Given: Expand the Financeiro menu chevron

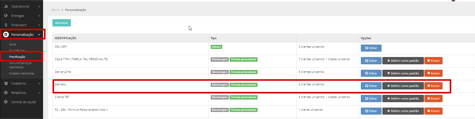Looking at the screenshot, I should tap(39, 25).
